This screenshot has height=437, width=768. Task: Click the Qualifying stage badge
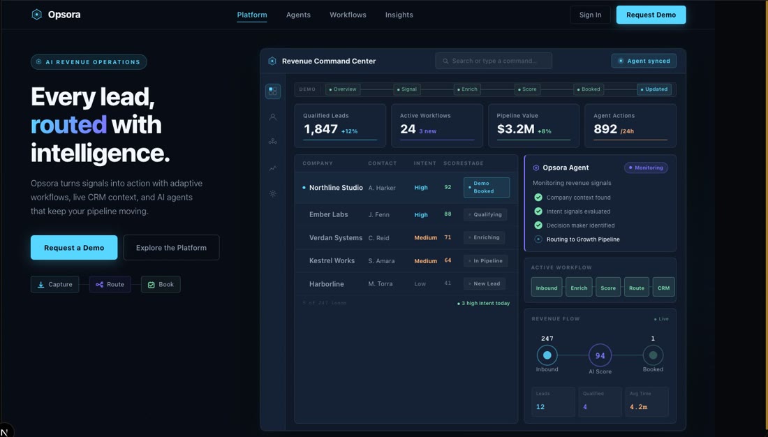point(485,214)
